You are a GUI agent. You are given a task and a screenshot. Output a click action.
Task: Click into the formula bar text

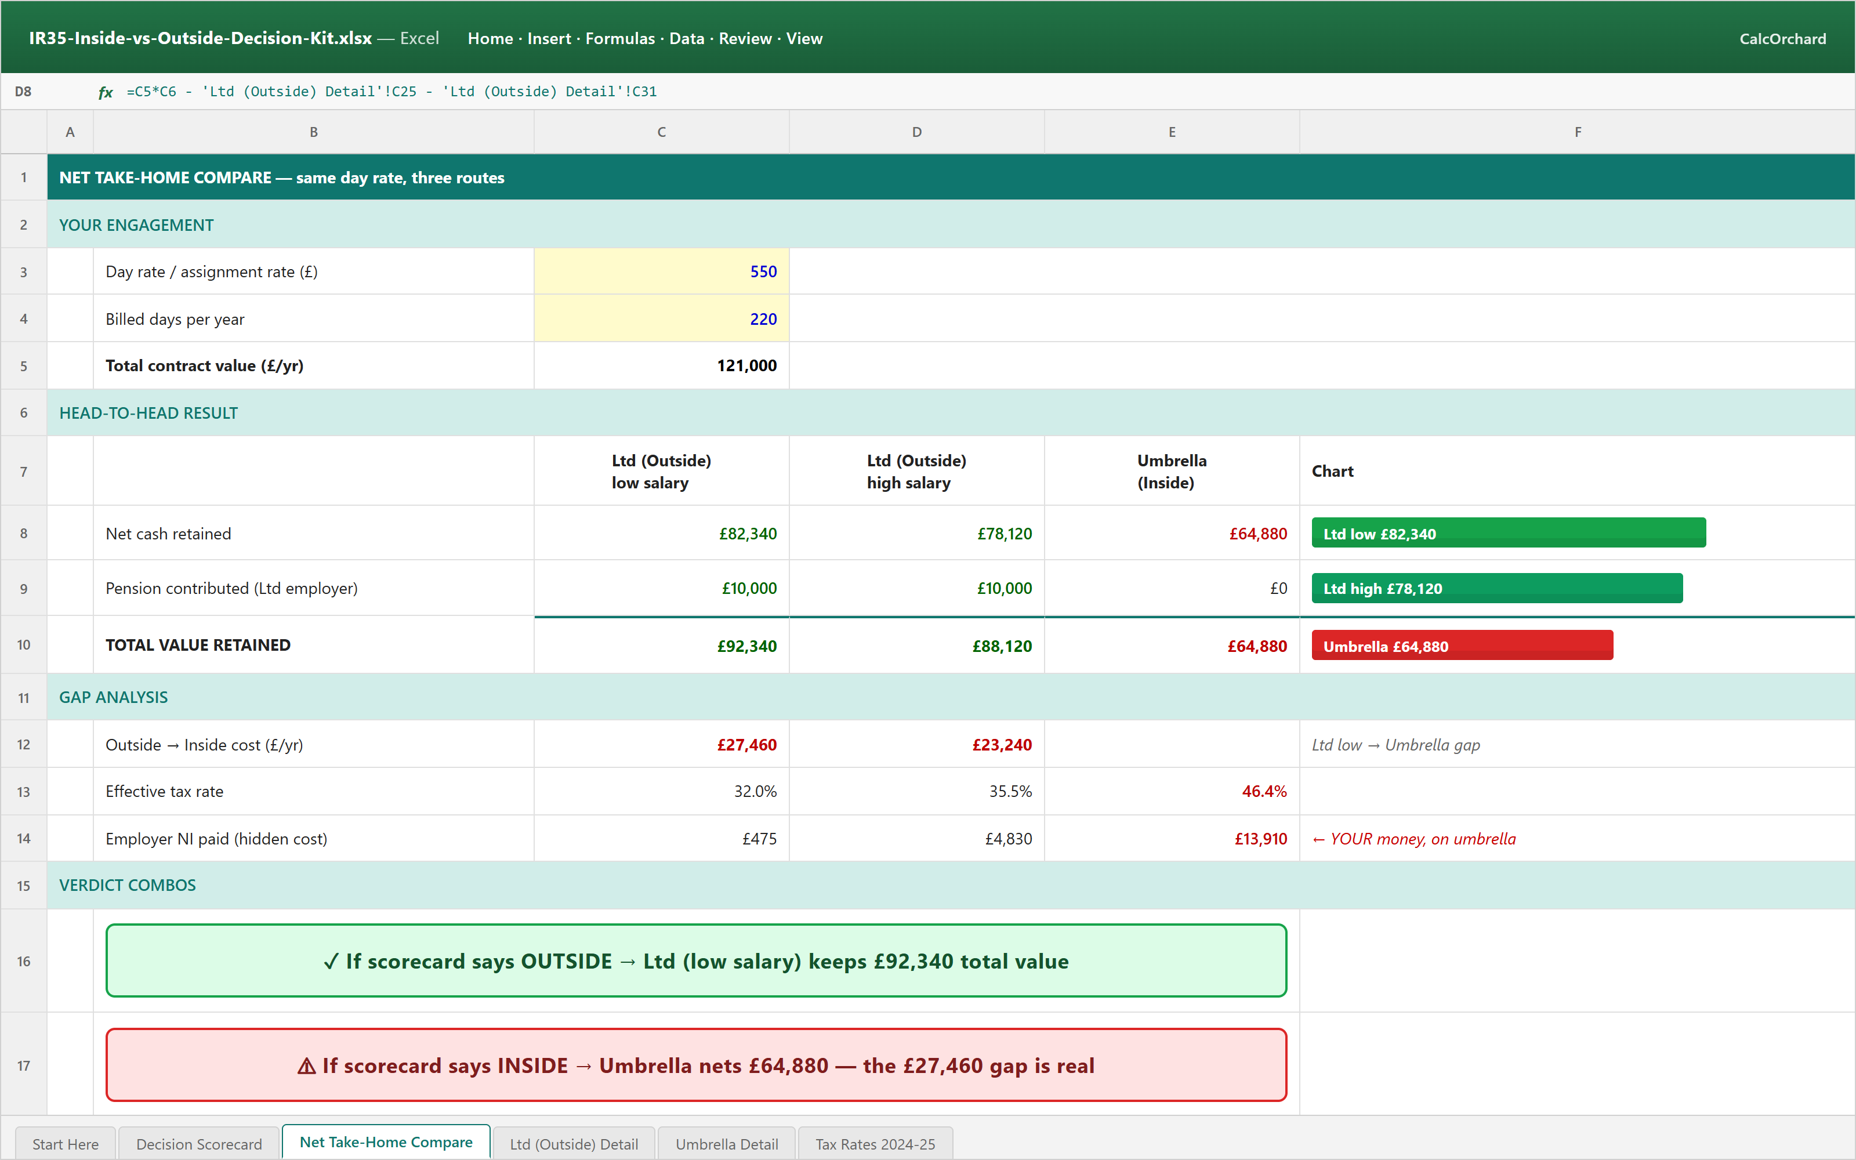391,92
